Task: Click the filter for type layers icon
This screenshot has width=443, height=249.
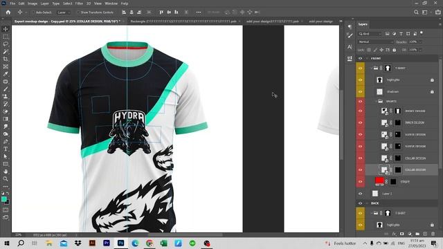Action: (401, 34)
